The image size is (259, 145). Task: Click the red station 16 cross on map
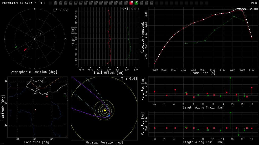pyautogui.click(x=47, y=96)
